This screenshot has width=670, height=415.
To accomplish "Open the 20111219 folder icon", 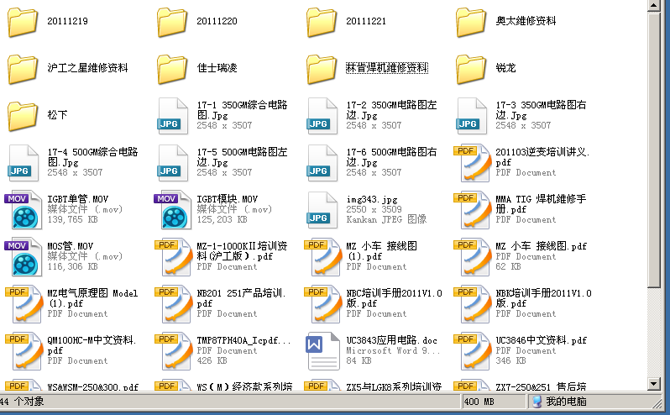I will [x=23, y=22].
